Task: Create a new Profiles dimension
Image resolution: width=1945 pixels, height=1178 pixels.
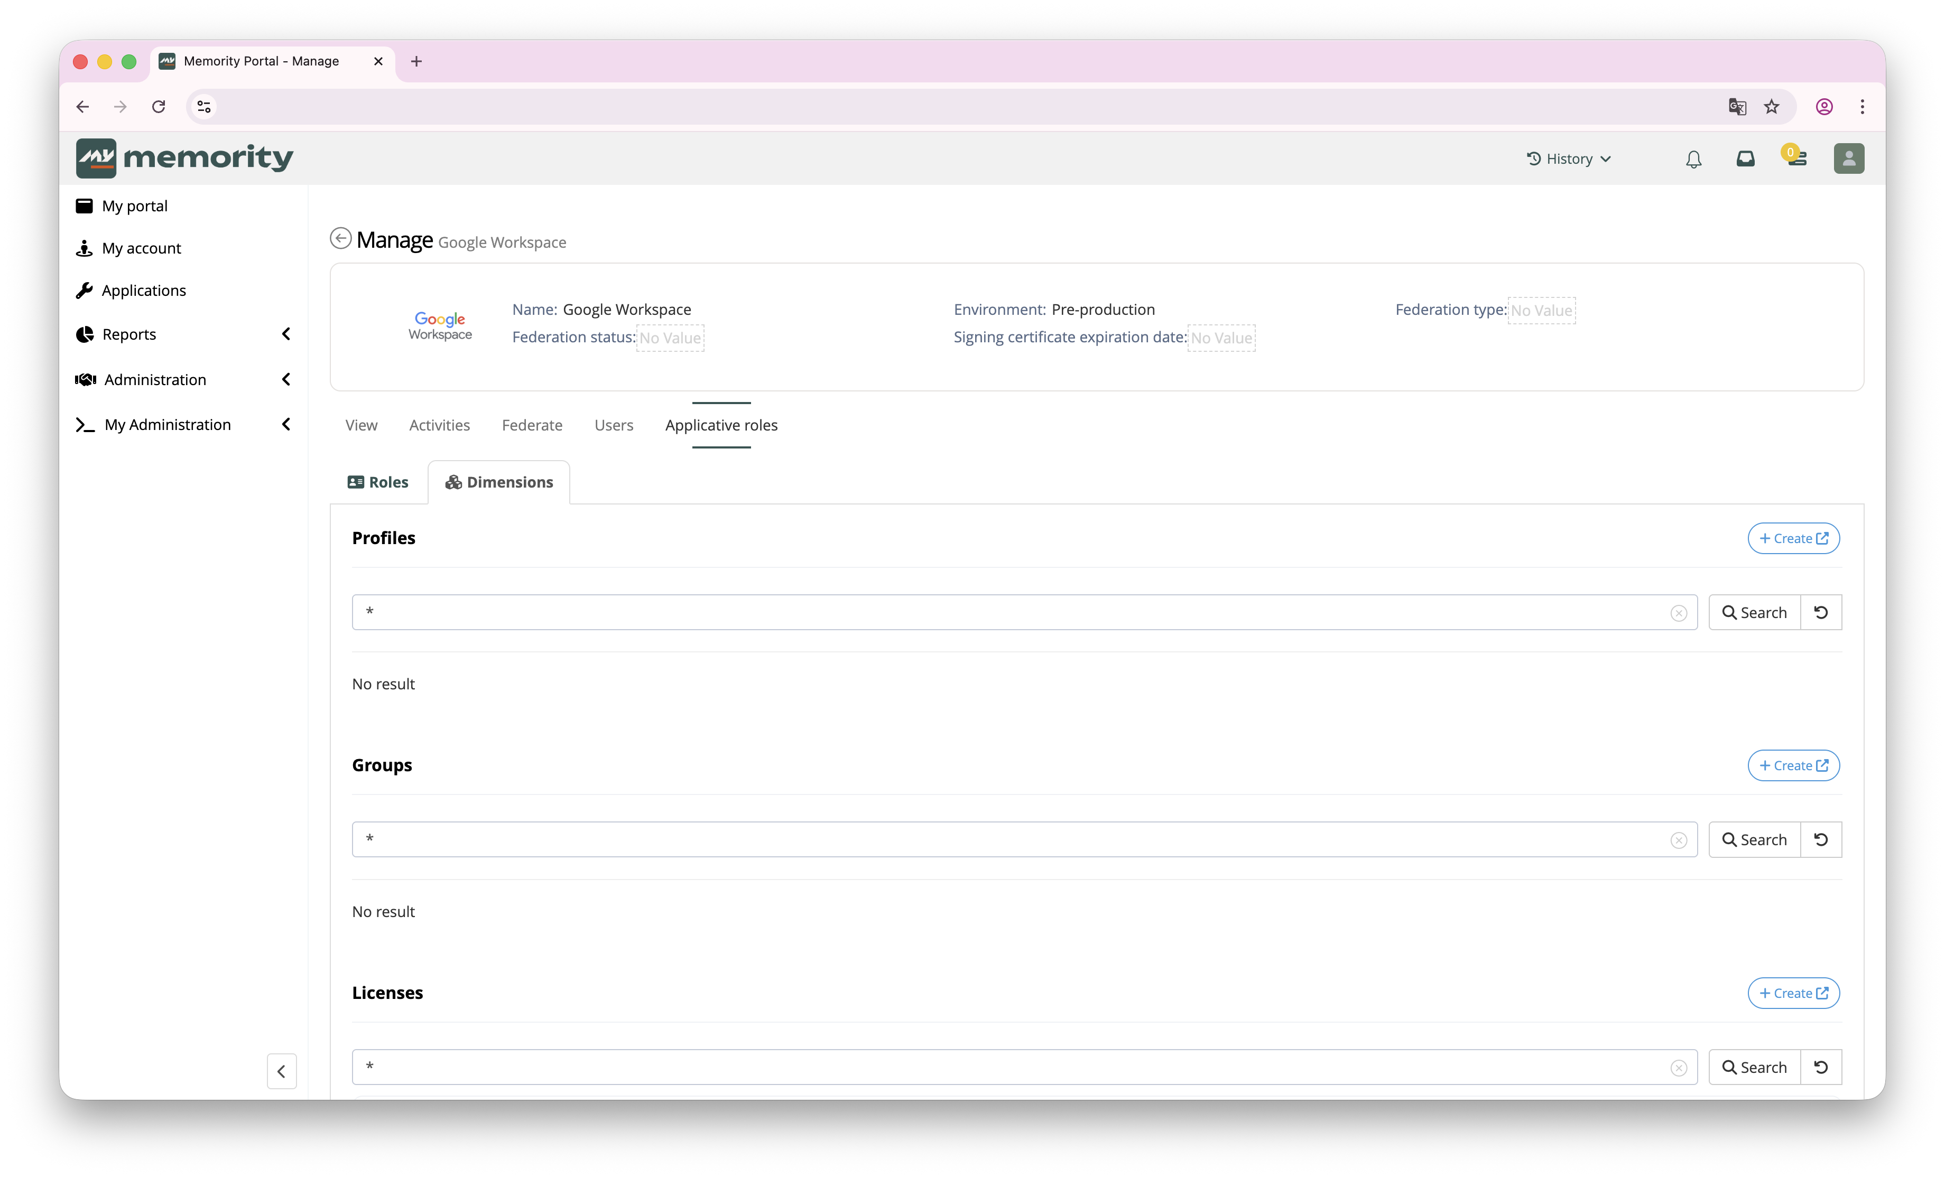Action: 1793,538
